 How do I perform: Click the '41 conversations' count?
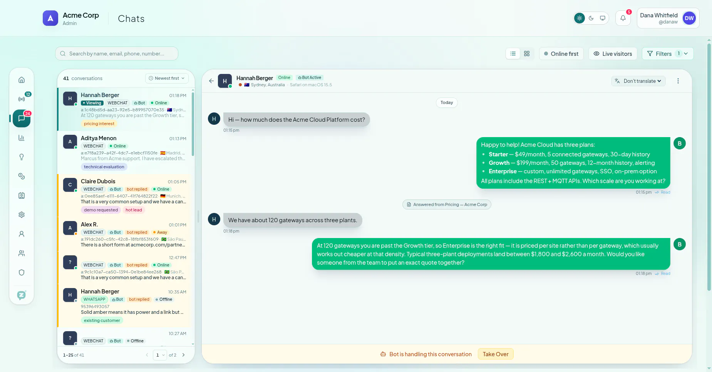pos(83,78)
